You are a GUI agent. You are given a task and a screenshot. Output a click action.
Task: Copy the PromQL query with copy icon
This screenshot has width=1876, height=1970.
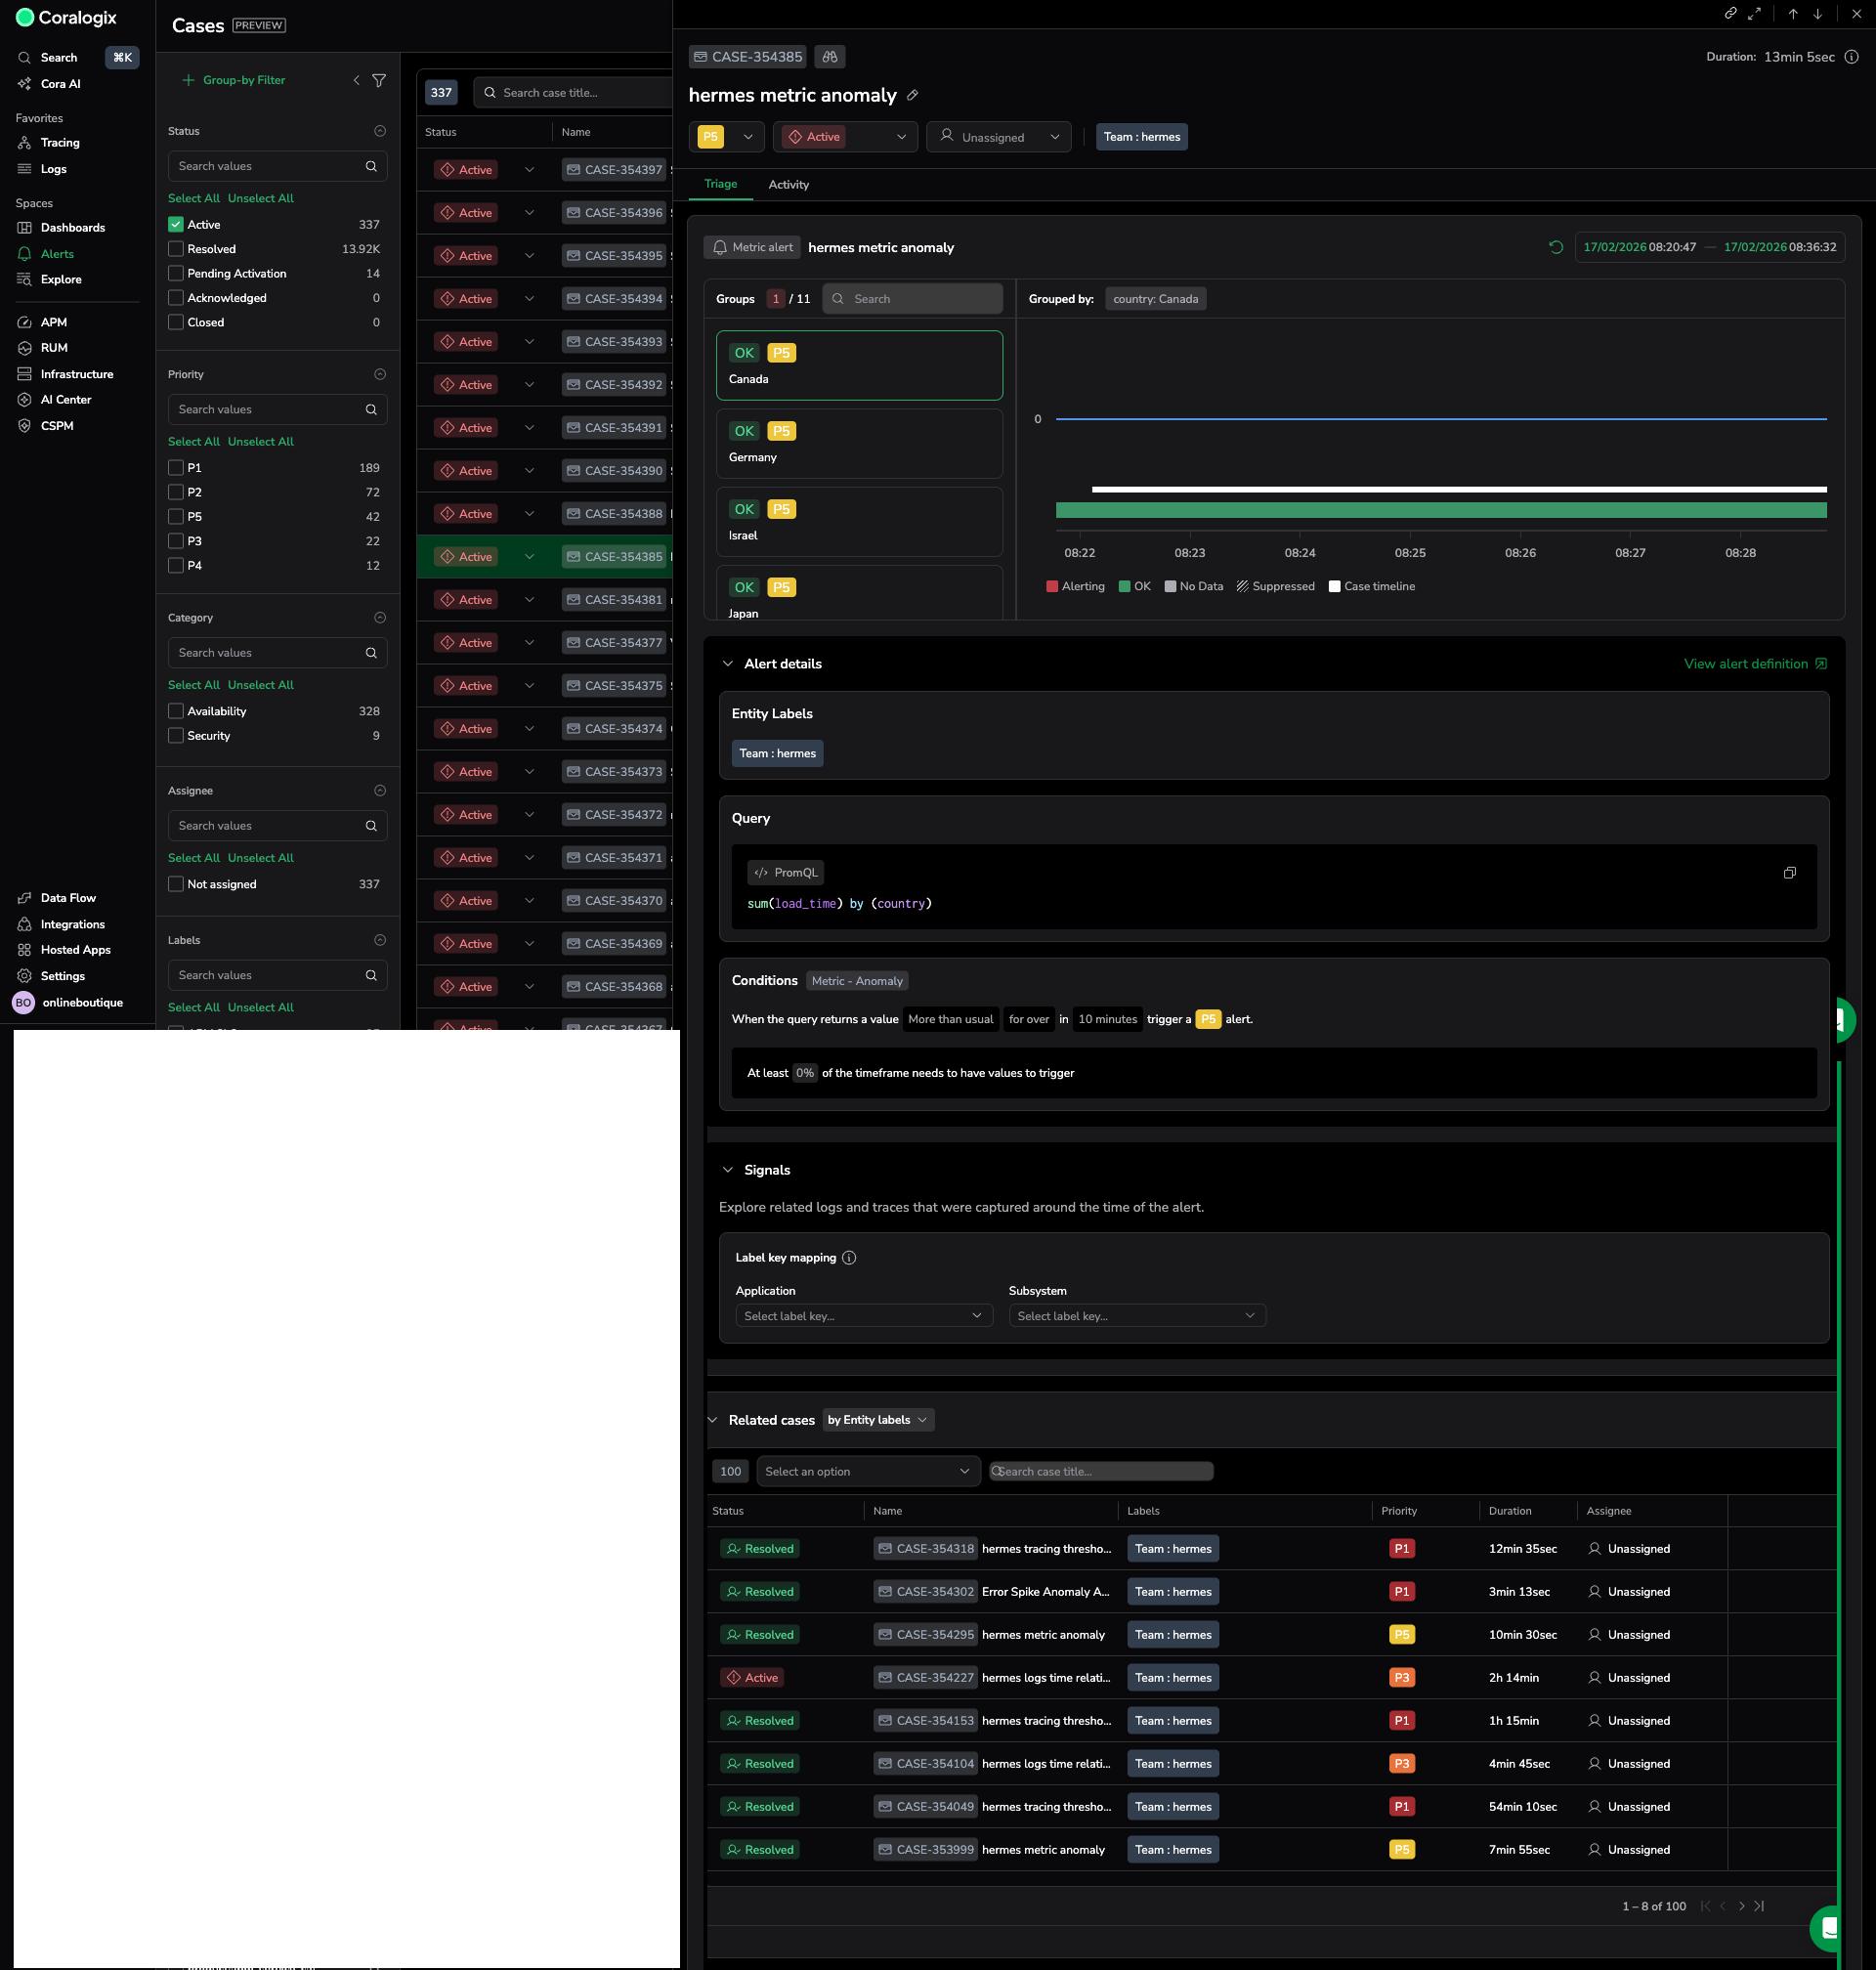[1789, 873]
